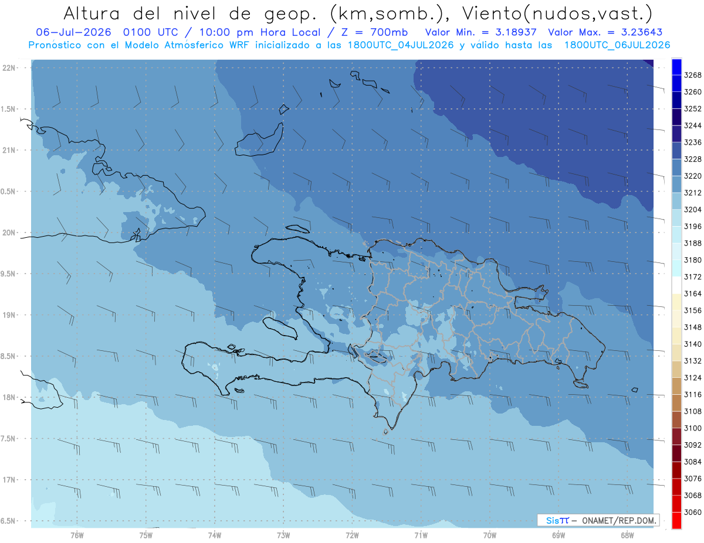Image resolution: width=704 pixels, height=543 pixels.
Task: Pick the colorbar swatch between 3196 and 3204
Action: [676, 218]
